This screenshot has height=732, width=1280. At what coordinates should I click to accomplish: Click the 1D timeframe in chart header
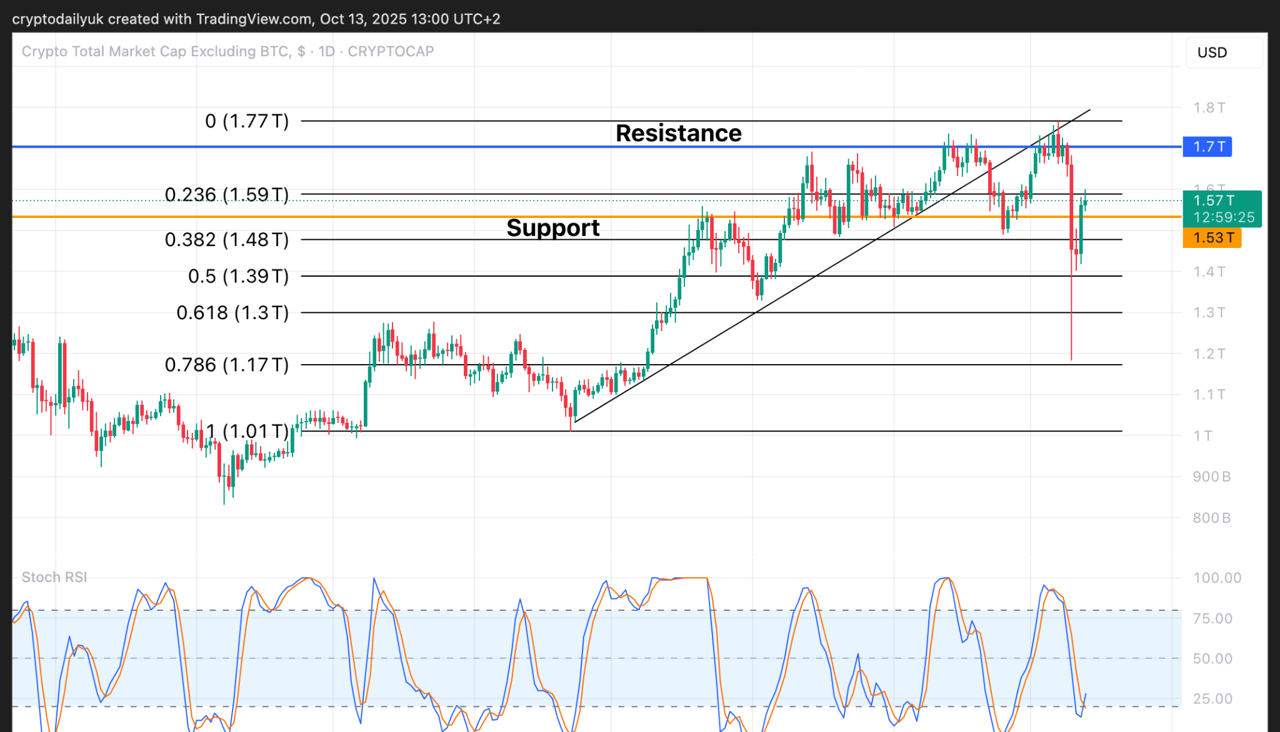coord(326,51)
